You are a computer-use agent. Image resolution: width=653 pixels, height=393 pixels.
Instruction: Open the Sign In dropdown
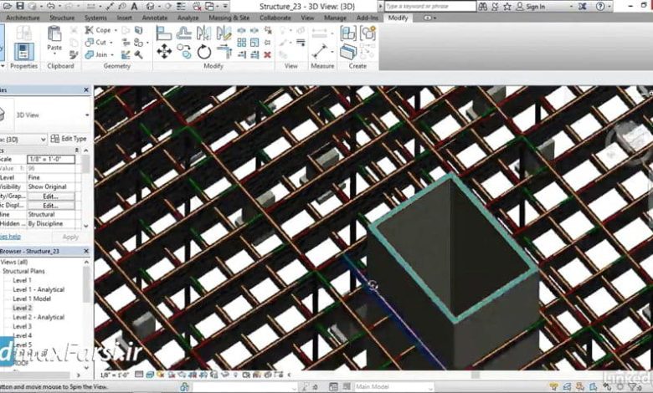[571, 6]
